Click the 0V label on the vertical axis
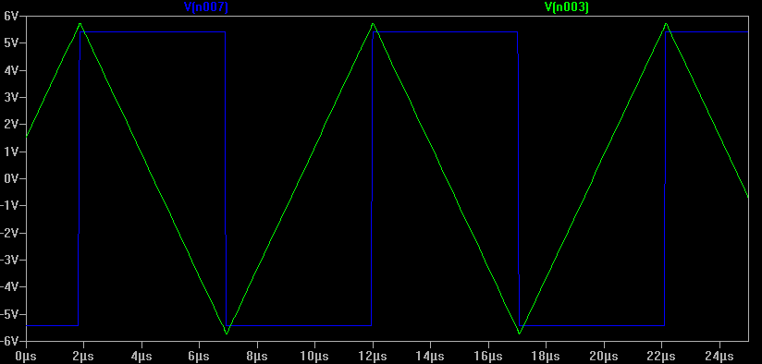This screenshot has height=364, width=762. 11,179
